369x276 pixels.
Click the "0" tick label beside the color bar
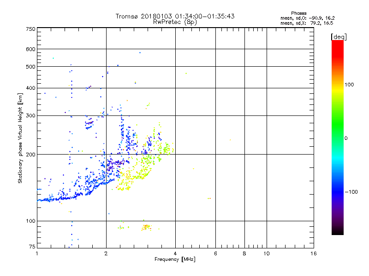346,138
